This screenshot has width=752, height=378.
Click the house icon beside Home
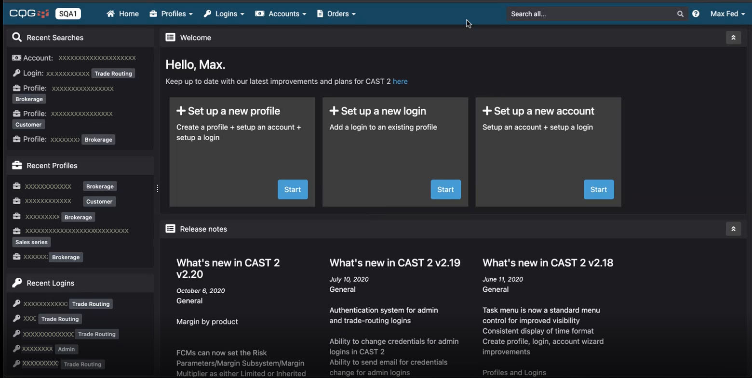click(x=111, y=14)
